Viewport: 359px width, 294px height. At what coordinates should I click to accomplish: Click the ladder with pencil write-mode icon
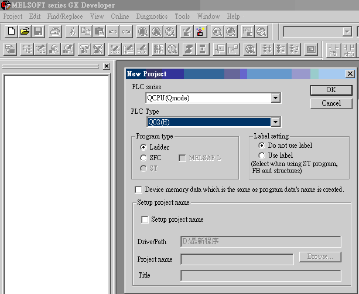click(x=41, y=49)
